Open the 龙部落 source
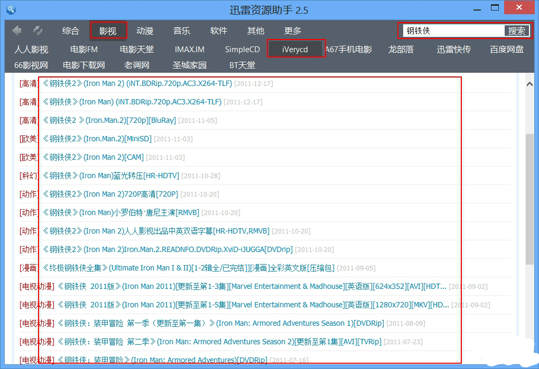This screenshot has width=539, height=369. (401, 50)
